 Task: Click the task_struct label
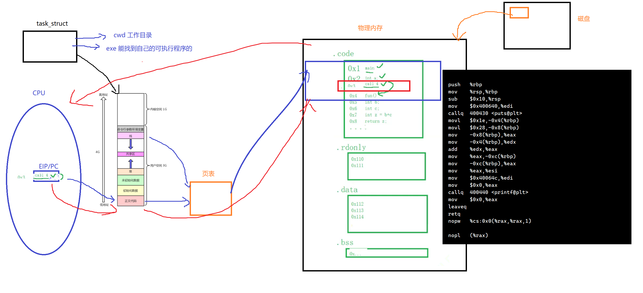(52, 24)
